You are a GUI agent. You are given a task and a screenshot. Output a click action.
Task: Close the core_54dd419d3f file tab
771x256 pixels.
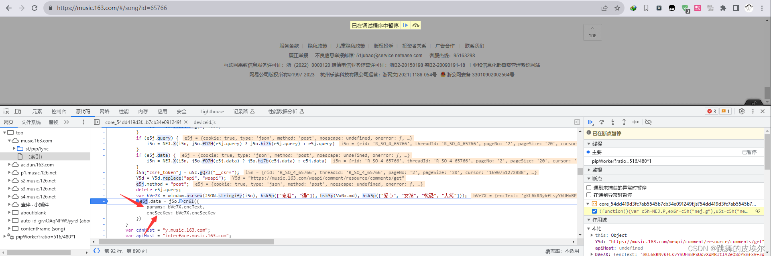[x=186, y=122]
